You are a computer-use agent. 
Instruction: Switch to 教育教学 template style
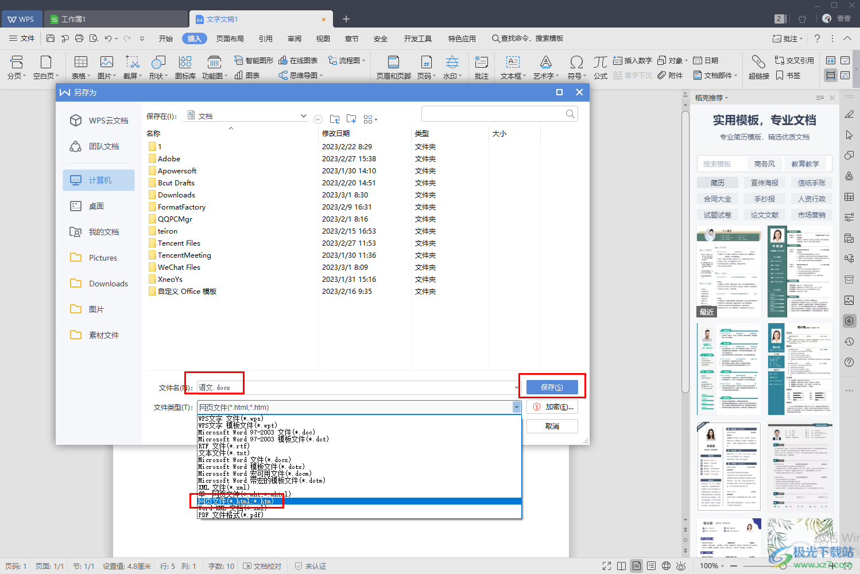click(x=805, y=164)
